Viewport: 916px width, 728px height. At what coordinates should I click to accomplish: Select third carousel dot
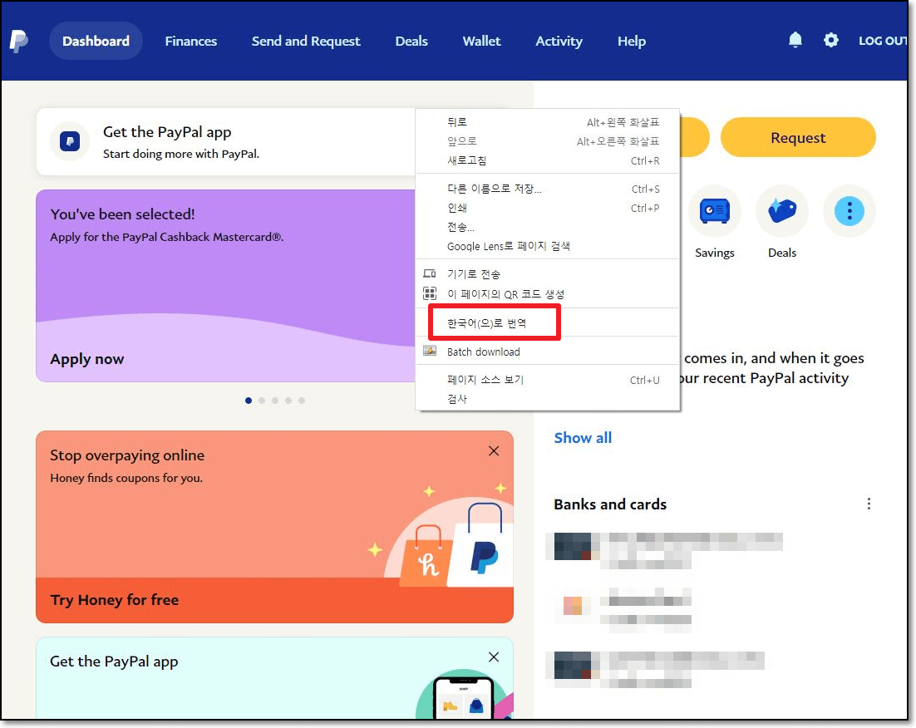point(275,401)
